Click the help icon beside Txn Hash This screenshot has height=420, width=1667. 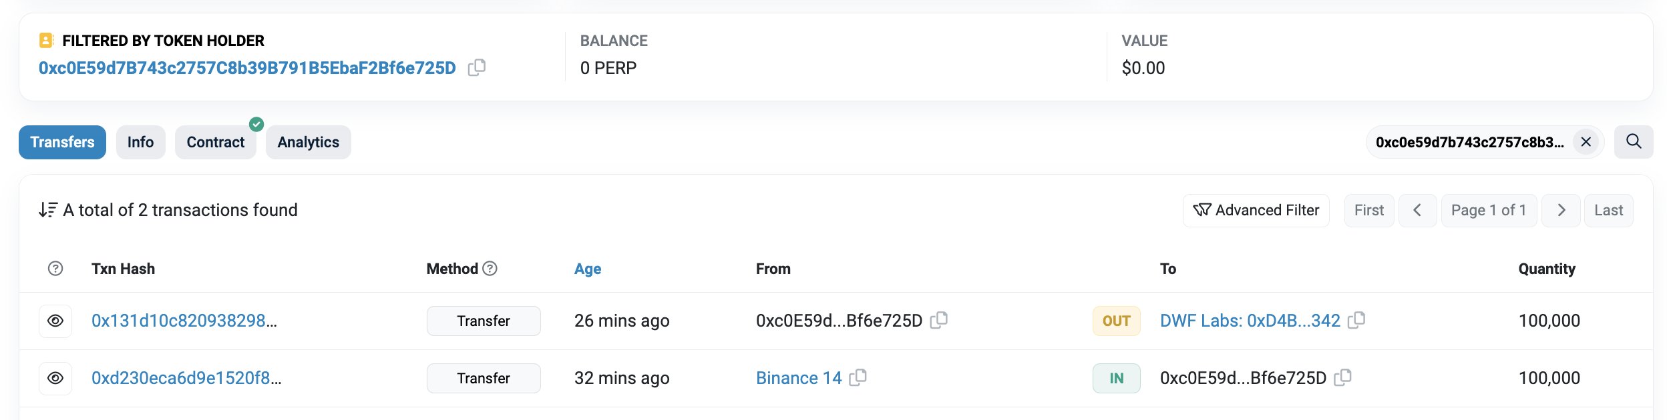click(x=55, y=269)
